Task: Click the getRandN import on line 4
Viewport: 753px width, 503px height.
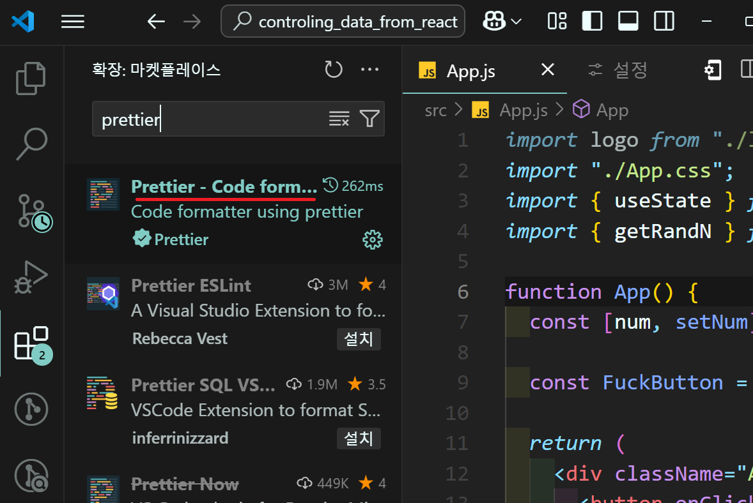Action: tap(663, 232)
